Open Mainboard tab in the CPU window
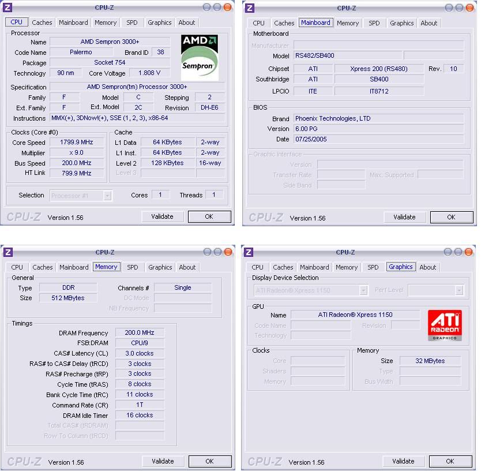This screenshot has width=481, height=471. (73, 23)
